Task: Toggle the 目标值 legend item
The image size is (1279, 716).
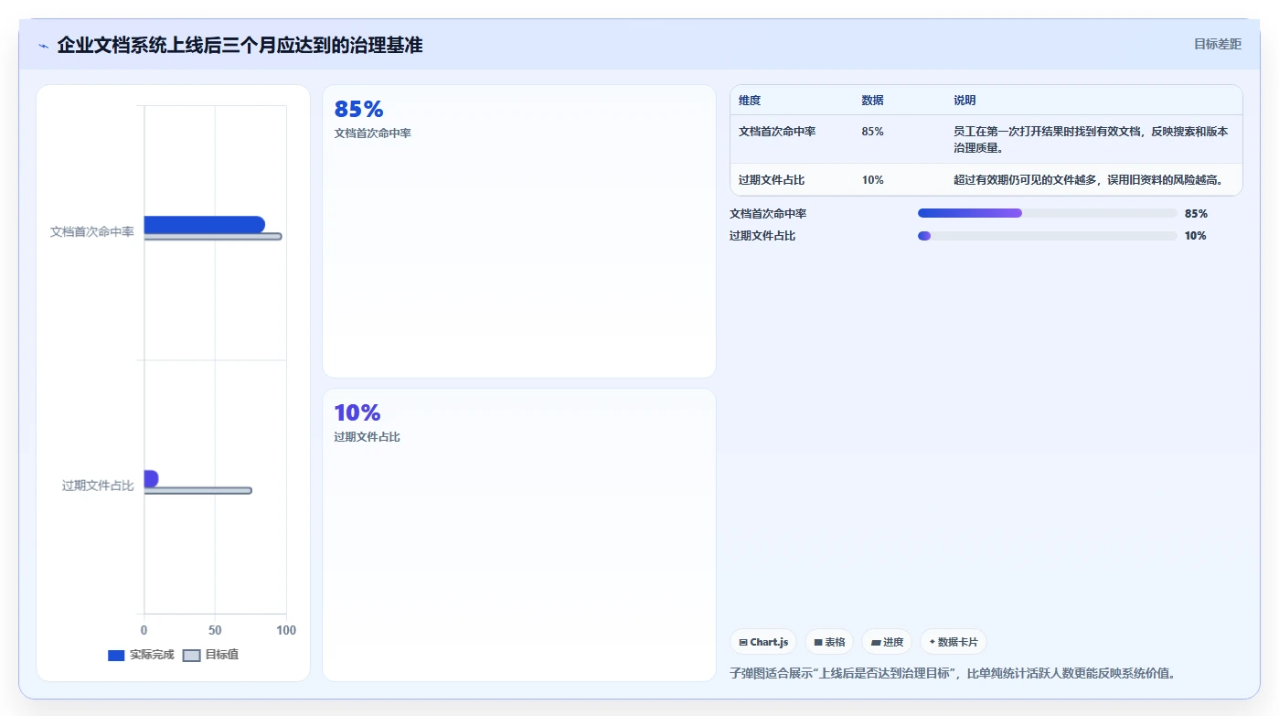Action: (211, 655)
